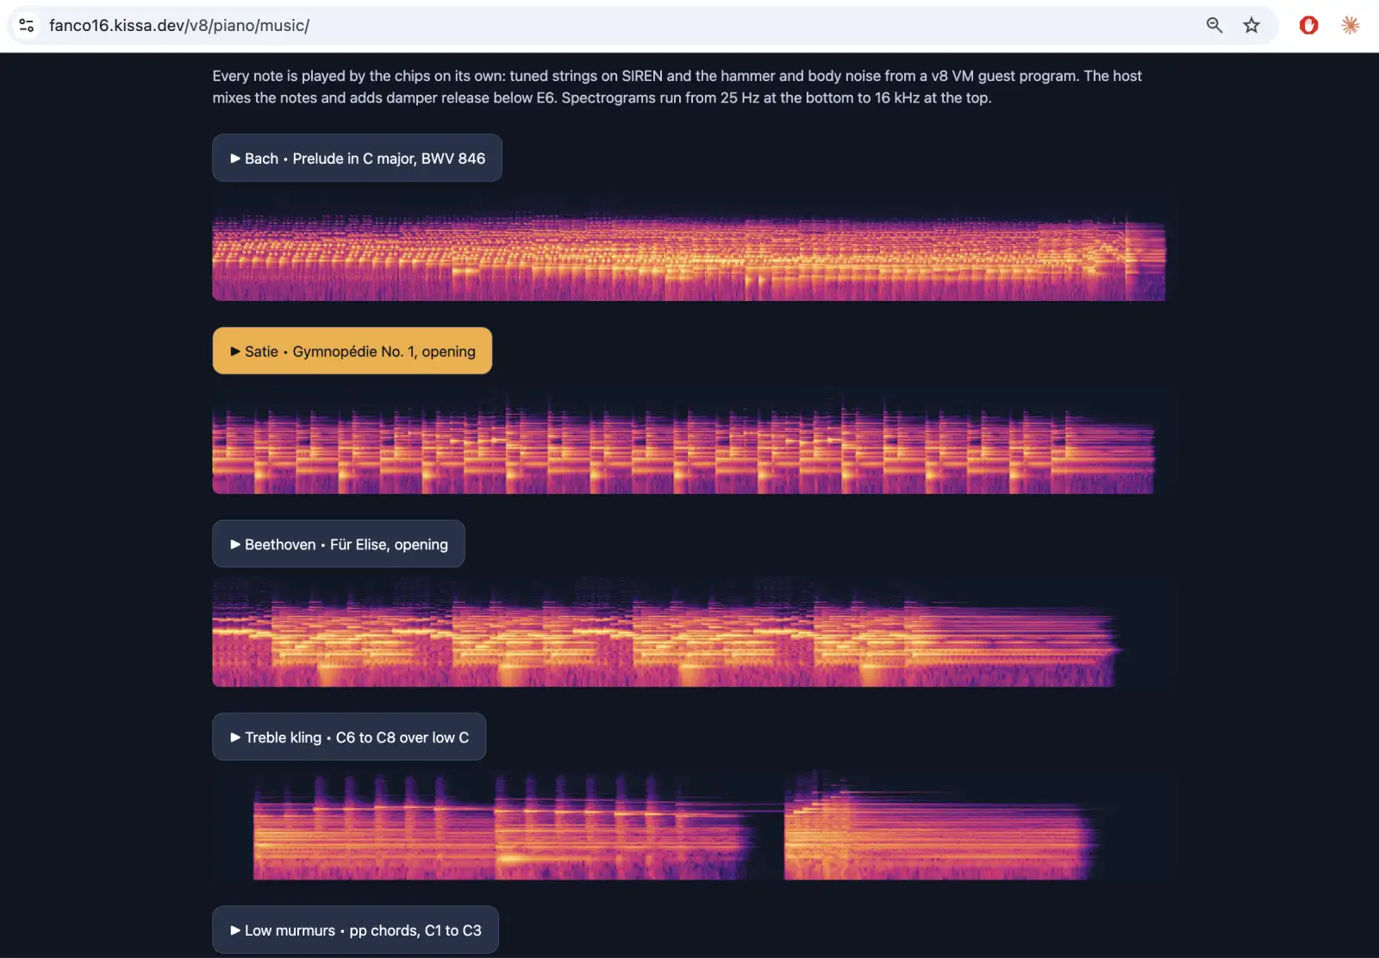Viewport: 1379px width, 958px height.
Task: Click the zoom magnifier icon in address bar
Action: pyautogui.click(x=1214, y=25)
